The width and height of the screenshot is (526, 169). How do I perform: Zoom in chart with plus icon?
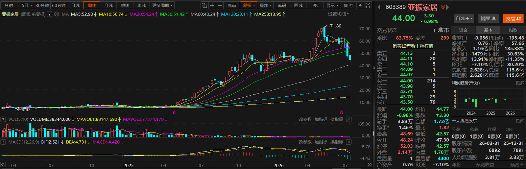[212, 5]
